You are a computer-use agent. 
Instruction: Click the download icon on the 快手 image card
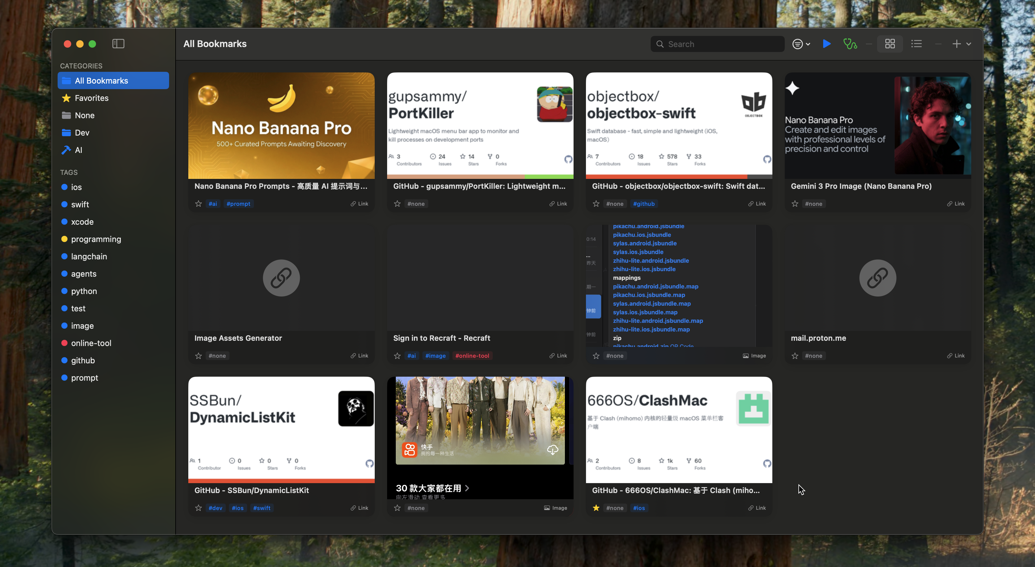click(x=553, y=450)
